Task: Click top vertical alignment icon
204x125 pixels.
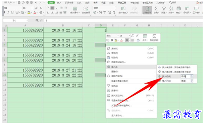Action: point(48,8)
